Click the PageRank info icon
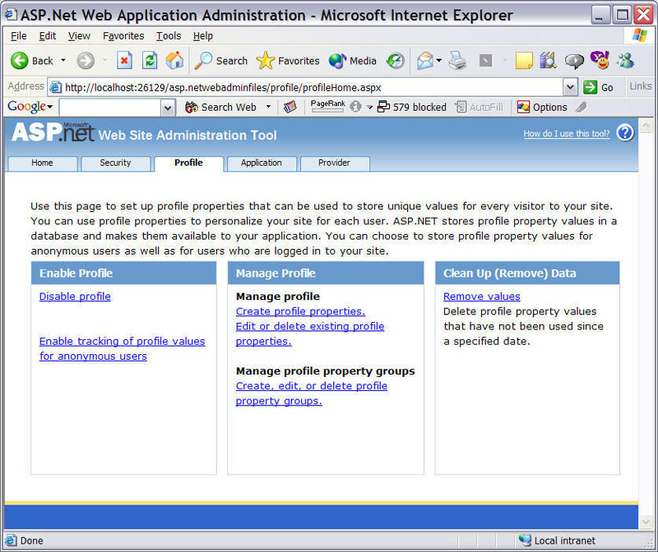 point(355,107)
